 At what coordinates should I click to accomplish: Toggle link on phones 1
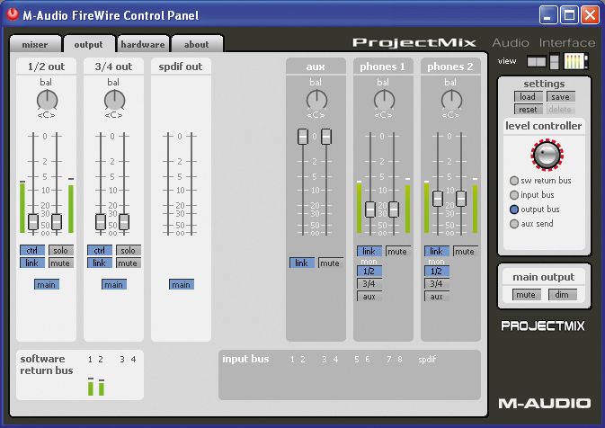tap(369, 251)
